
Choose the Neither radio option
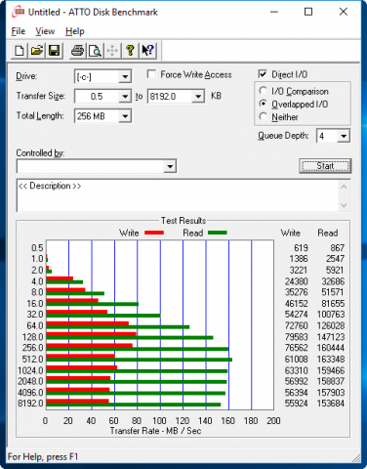pos(264,116)
